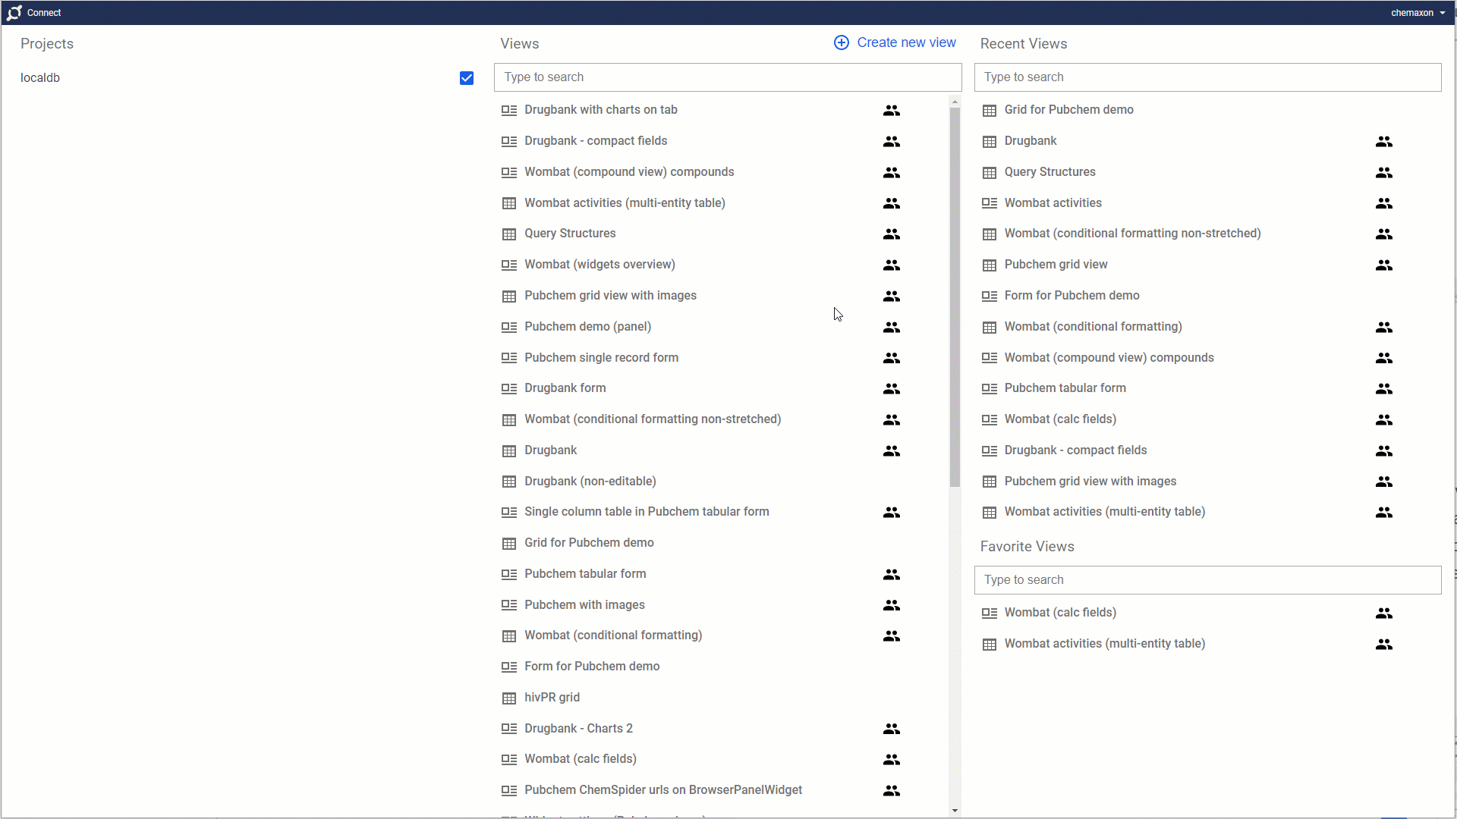Open Drugbank with charts on tab view
1457x819 pixels.
tap(600, 110)
